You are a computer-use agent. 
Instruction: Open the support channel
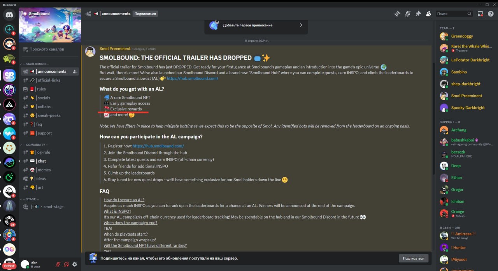pyautogui.click(x=50, y=133)
